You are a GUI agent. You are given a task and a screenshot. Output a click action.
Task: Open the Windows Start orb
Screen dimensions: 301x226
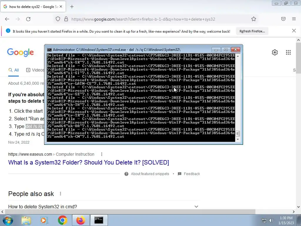[8, 220]
